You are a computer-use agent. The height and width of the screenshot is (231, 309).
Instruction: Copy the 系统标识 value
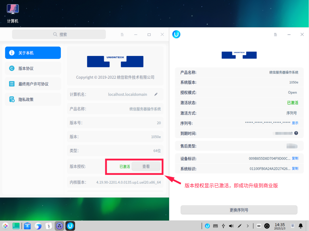[295, 169]
